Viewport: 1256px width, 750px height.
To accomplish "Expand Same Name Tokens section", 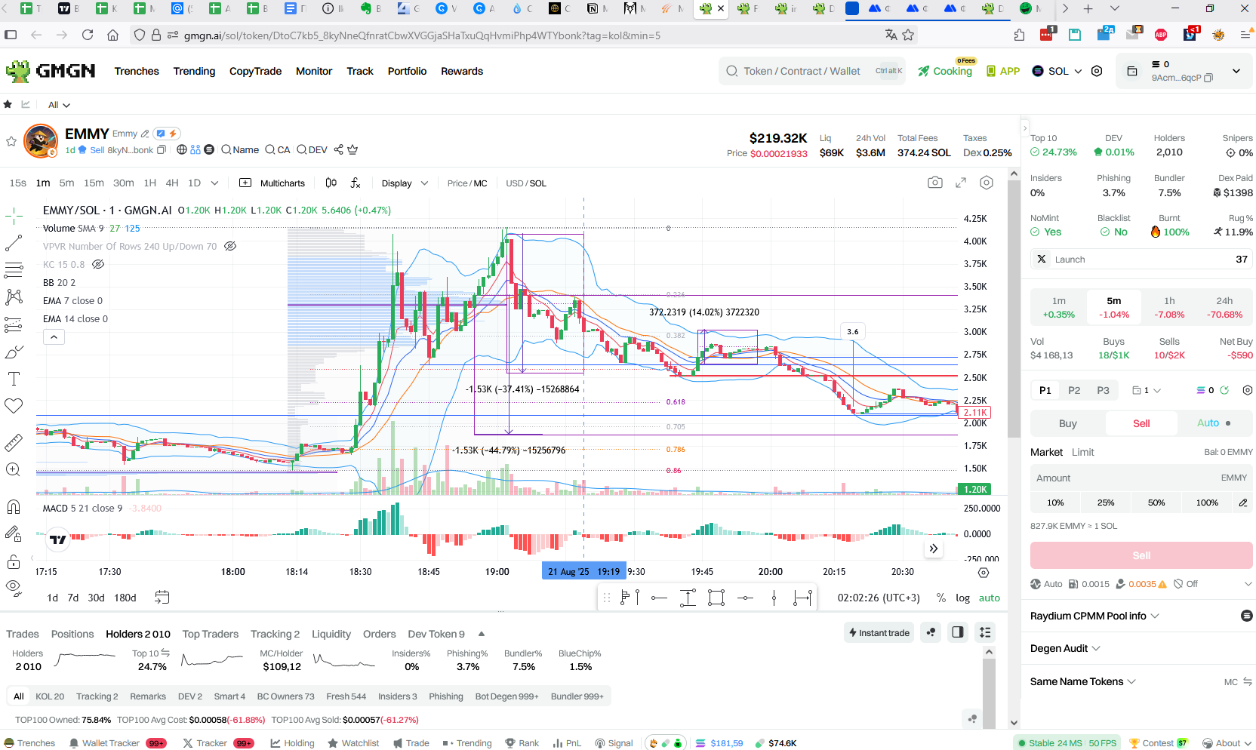I will 1082,681.
